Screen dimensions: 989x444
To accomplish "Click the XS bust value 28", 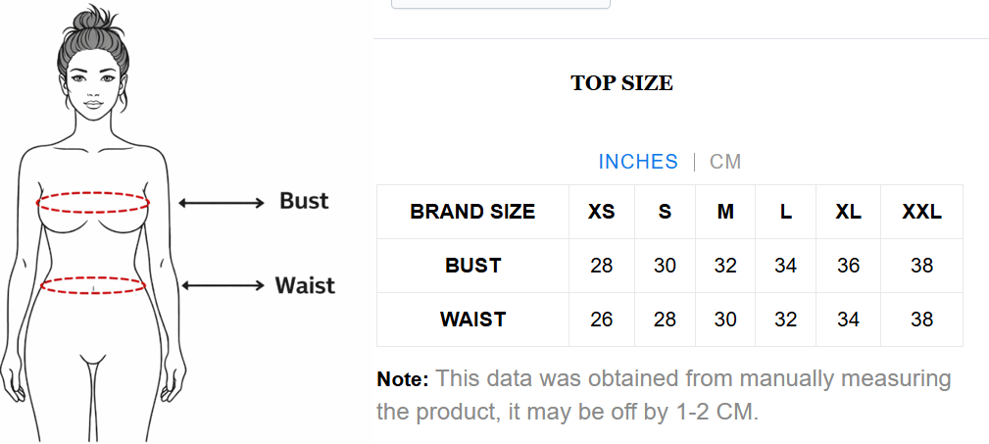I will [x=601, y=266].
